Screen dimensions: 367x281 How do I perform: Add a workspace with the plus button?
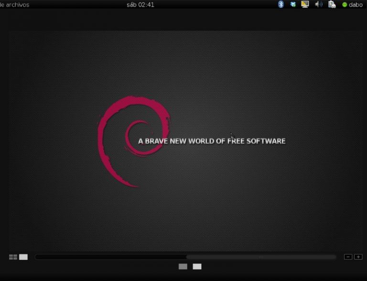pyautogui.click(x=358, y=257)
